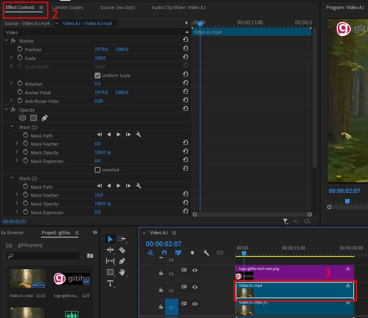Toggle Snap in the timeline
The width and height of the screenshot is (368, 318).
click(x=164, y=252)
